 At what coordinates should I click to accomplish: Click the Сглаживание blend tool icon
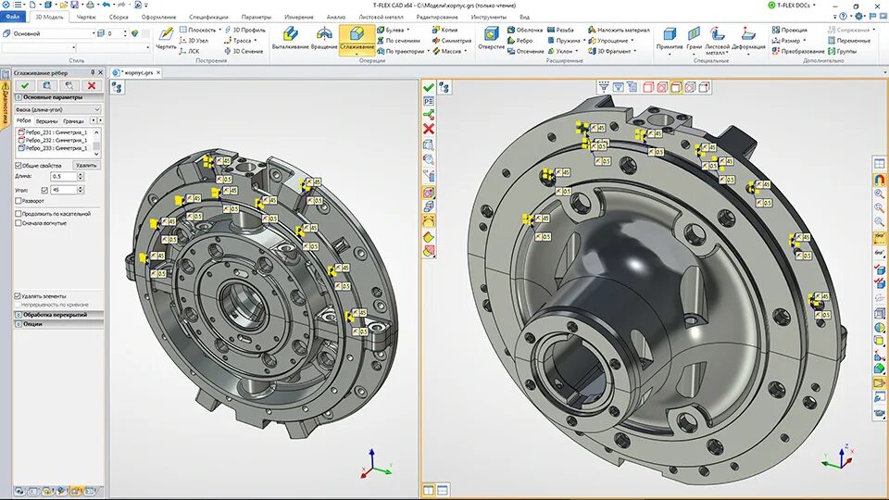coord(357,34)
